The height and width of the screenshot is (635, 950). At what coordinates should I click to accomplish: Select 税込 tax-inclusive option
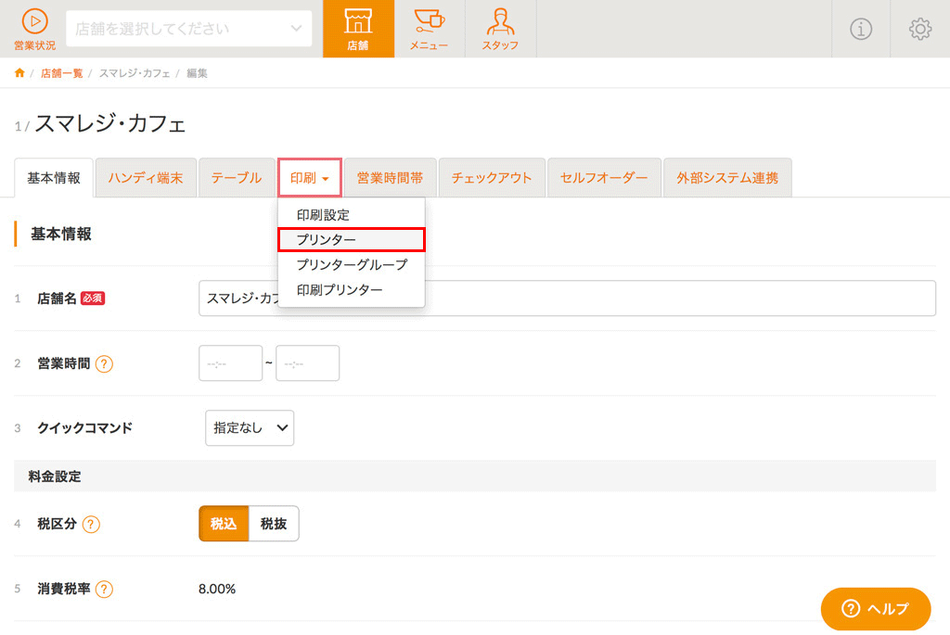click(x=224, y=524)
